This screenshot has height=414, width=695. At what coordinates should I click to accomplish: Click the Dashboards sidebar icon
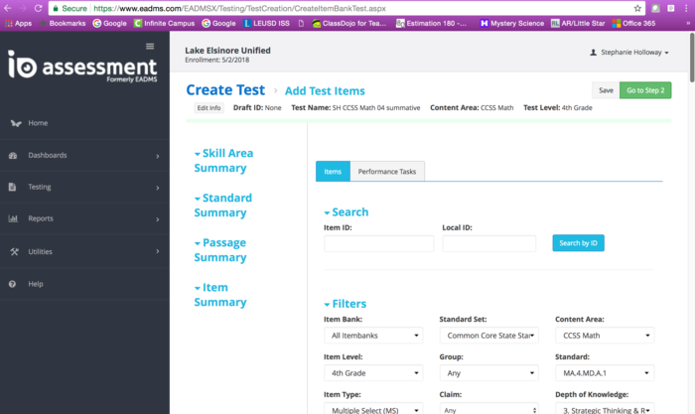point(14,156)
